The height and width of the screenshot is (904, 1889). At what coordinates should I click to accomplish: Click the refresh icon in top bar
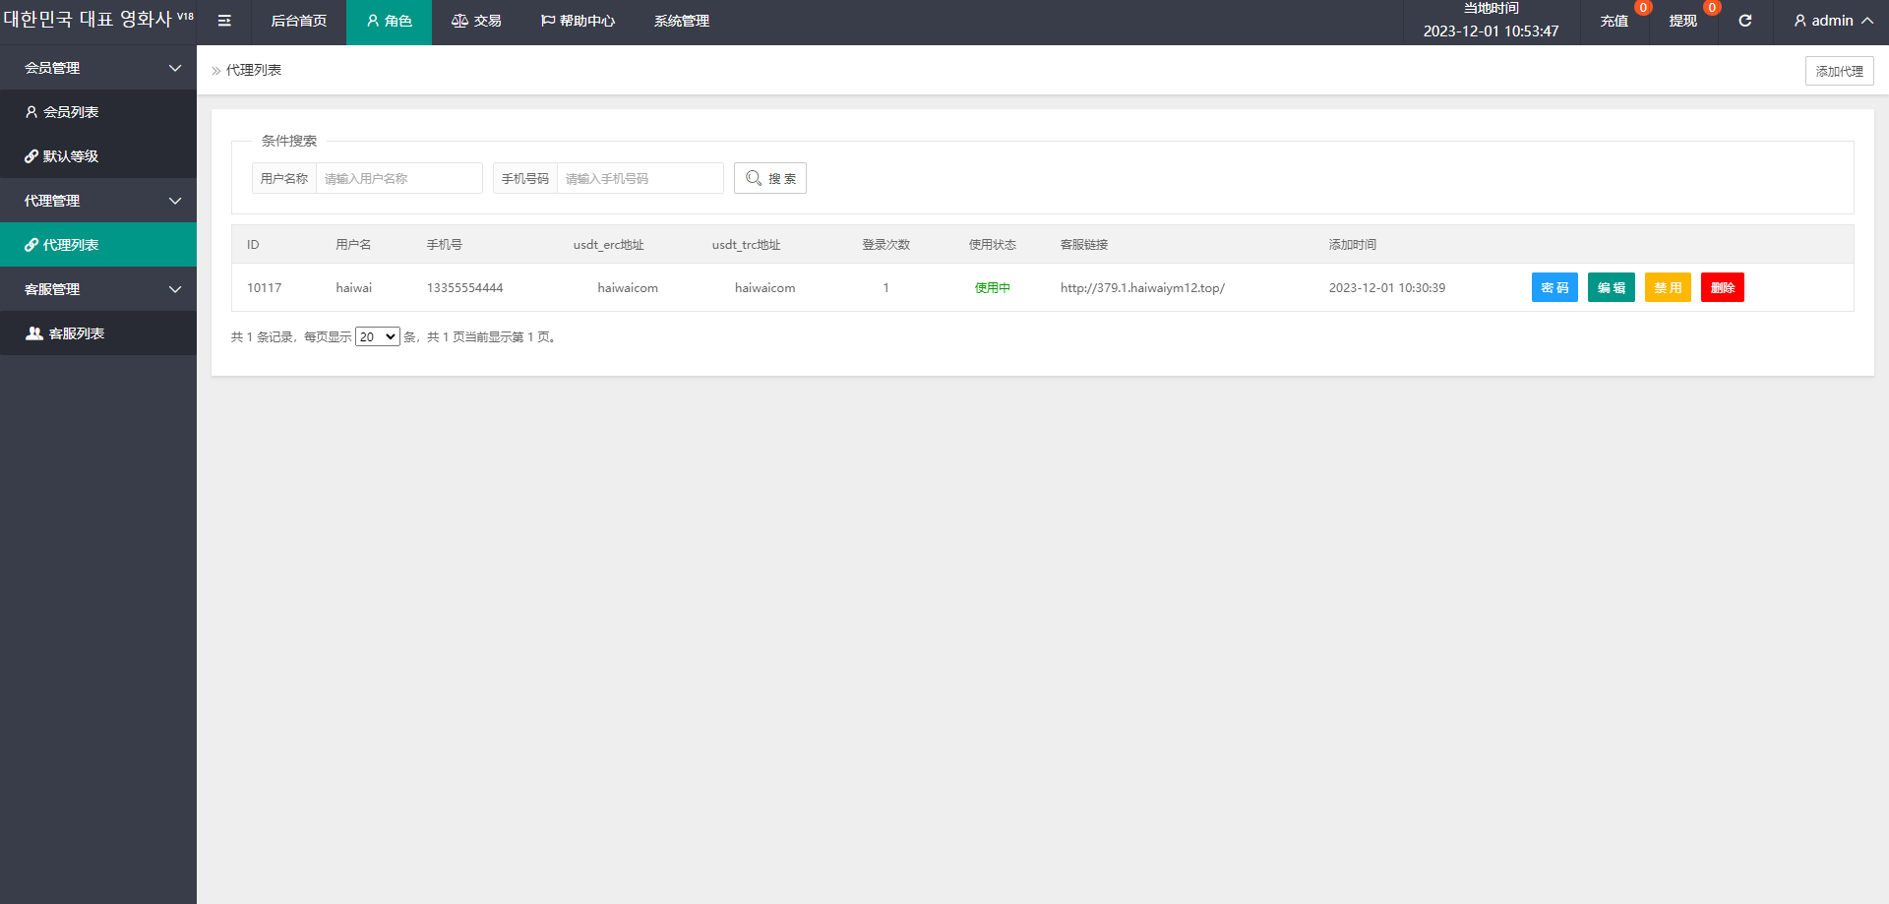click(x=1744, y=21)
